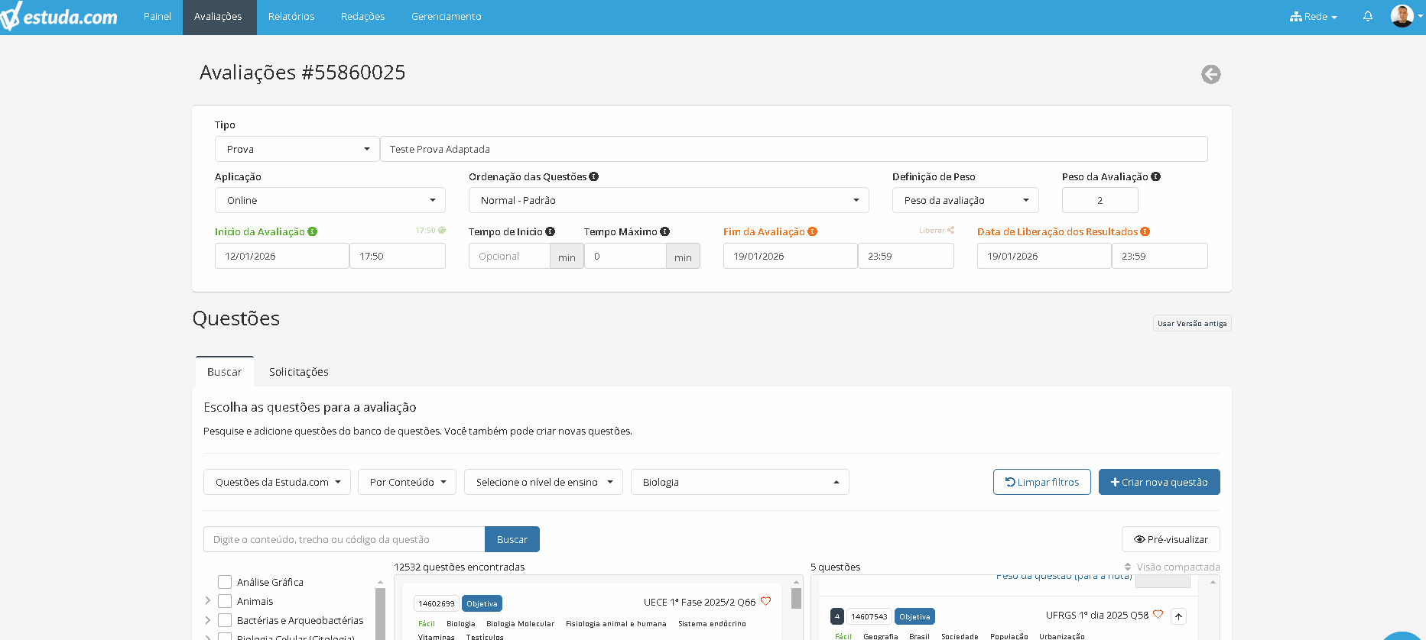The height and width of the screenshot is (640, 1426).
Task: Move question 14607543 up with arrow
Action: 1178,616
